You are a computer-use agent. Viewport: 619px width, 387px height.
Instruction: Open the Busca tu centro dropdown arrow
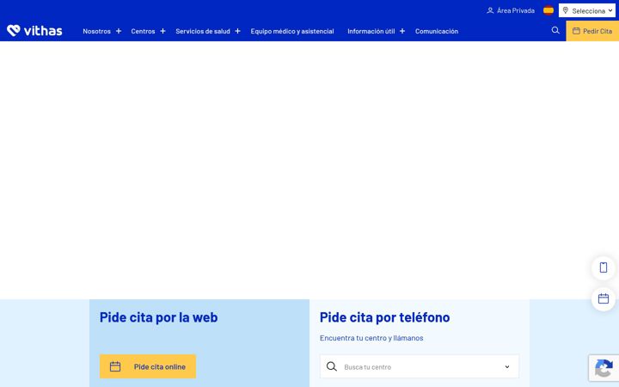[507, 367]
